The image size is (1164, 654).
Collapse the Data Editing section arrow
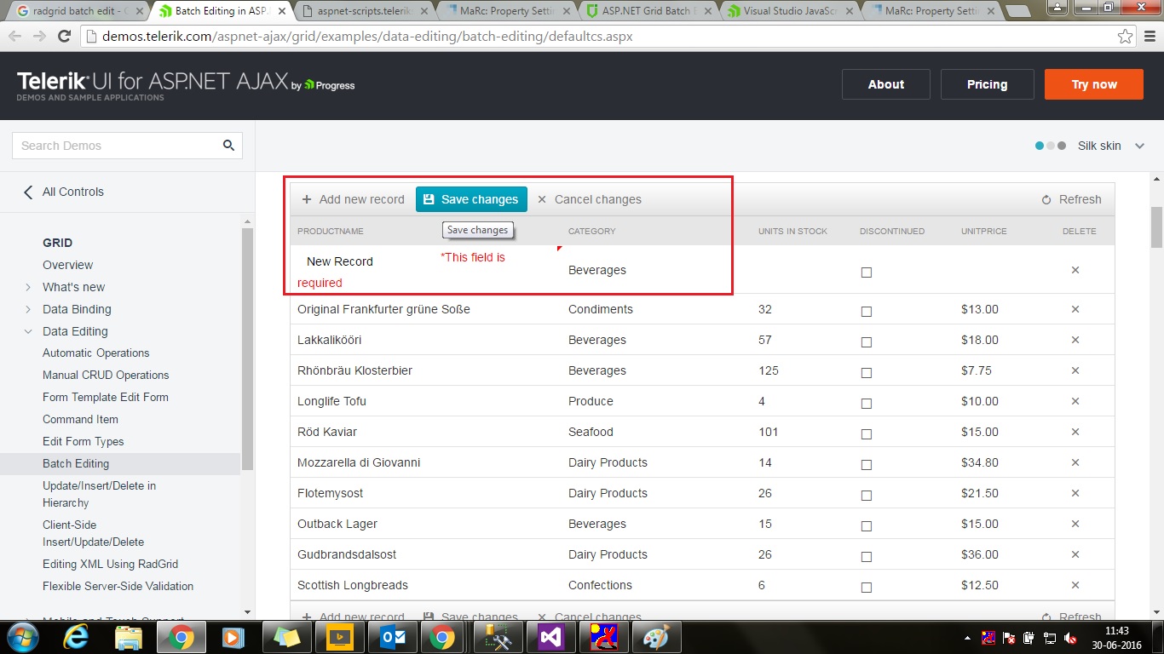28,331
